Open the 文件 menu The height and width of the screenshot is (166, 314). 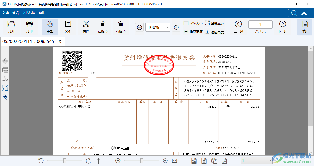coord(5,13)
